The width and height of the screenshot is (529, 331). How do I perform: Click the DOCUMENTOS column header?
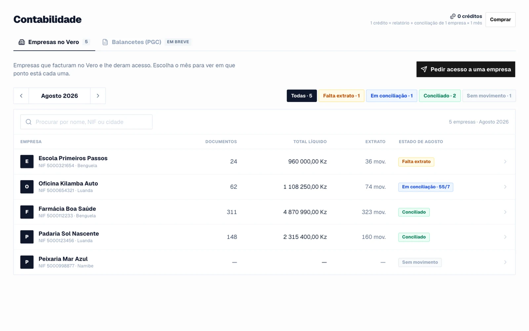221,142
